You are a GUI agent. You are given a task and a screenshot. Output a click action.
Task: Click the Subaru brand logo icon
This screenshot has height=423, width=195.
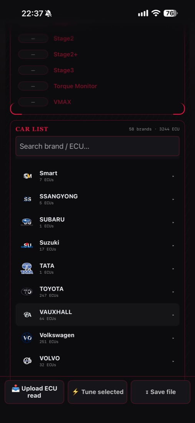27,222
